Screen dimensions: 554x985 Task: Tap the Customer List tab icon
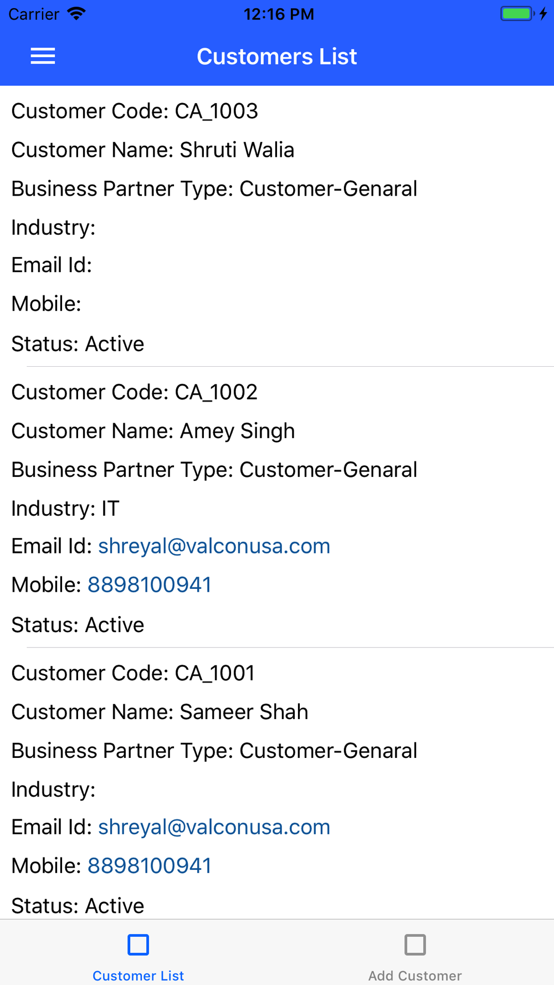click(x=138, y=945)
